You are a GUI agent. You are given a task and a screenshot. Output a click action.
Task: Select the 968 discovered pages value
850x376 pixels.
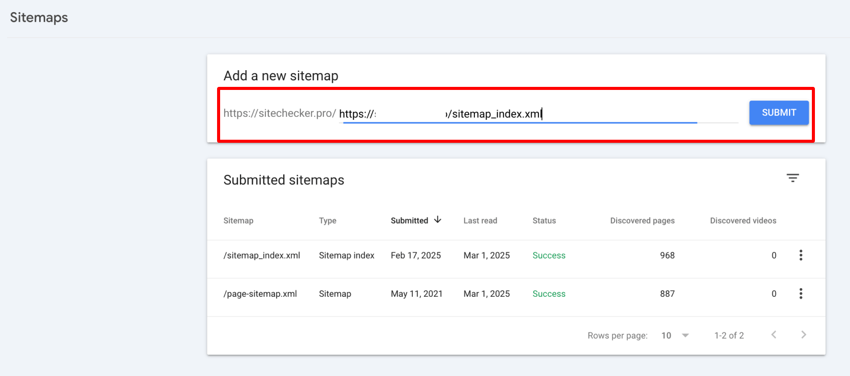click(x=667, y=255)
